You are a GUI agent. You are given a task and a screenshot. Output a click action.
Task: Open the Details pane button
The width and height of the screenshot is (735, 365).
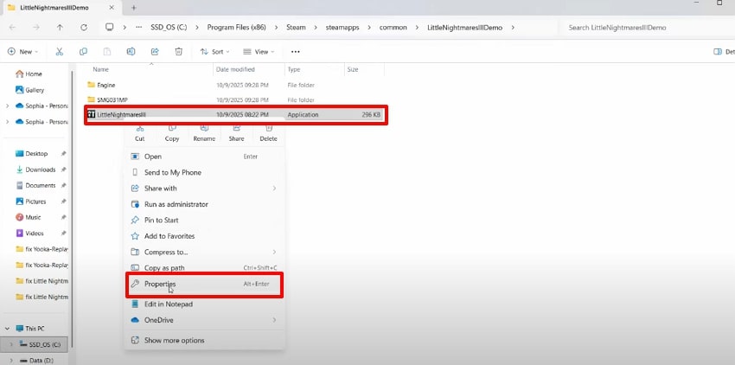click(723, 52)
